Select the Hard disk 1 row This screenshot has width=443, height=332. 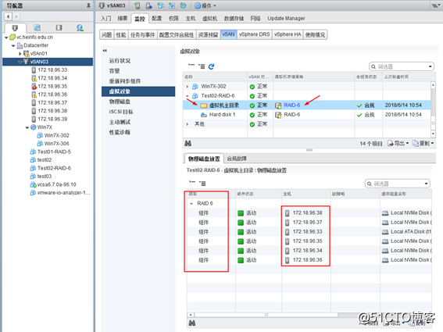pyautogui.click(x=307, y=115)
